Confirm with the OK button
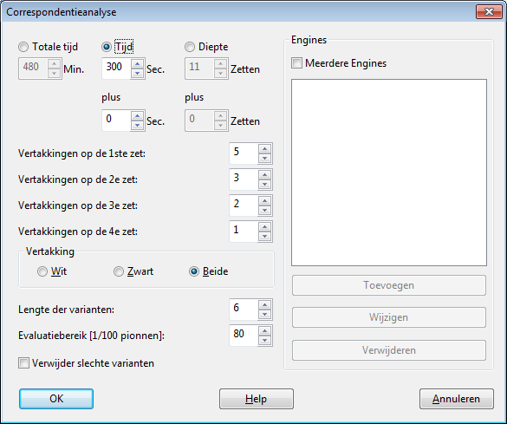507x424 pixels. (x=56, y=399)
